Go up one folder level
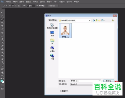The height and width of the screenshot is (98, 125). pos(96,20)
